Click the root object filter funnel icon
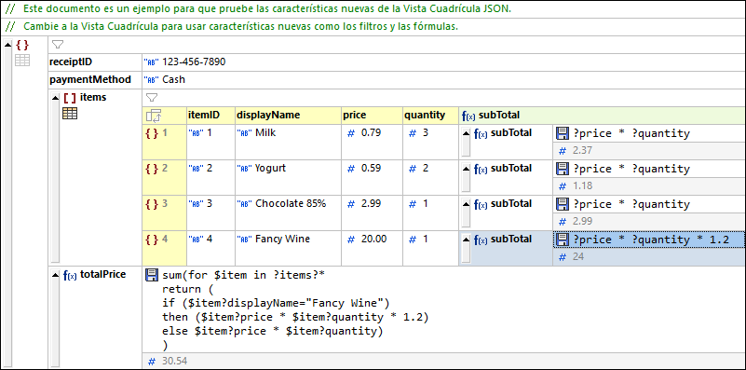Screen dimensions: 746x370 click(x=58, y=46)
